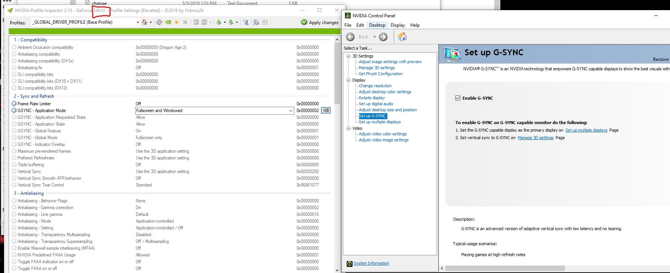Click the '3 - Antialiasing' section header

29,193
